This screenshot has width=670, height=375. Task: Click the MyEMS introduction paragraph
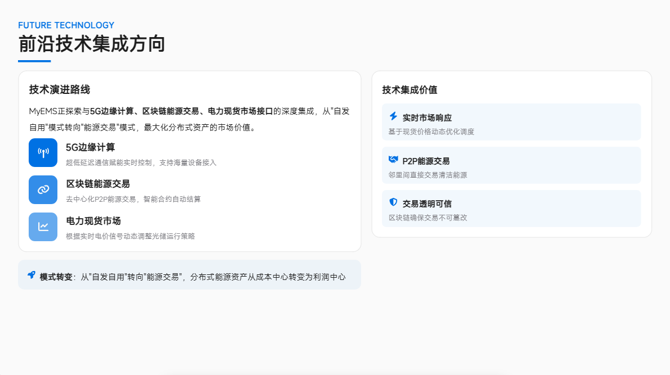coord(189,119)
